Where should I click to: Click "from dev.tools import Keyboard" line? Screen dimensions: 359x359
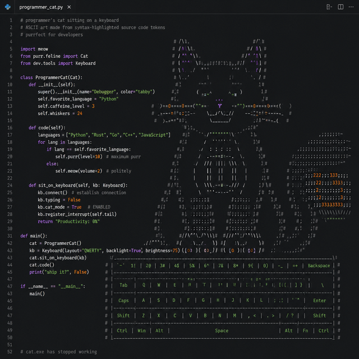(x=58, y=63)
